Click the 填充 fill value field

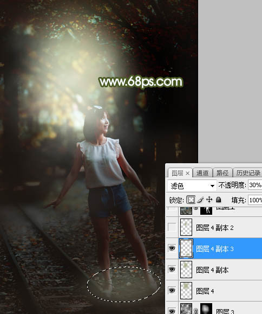(x=255, y=200)
